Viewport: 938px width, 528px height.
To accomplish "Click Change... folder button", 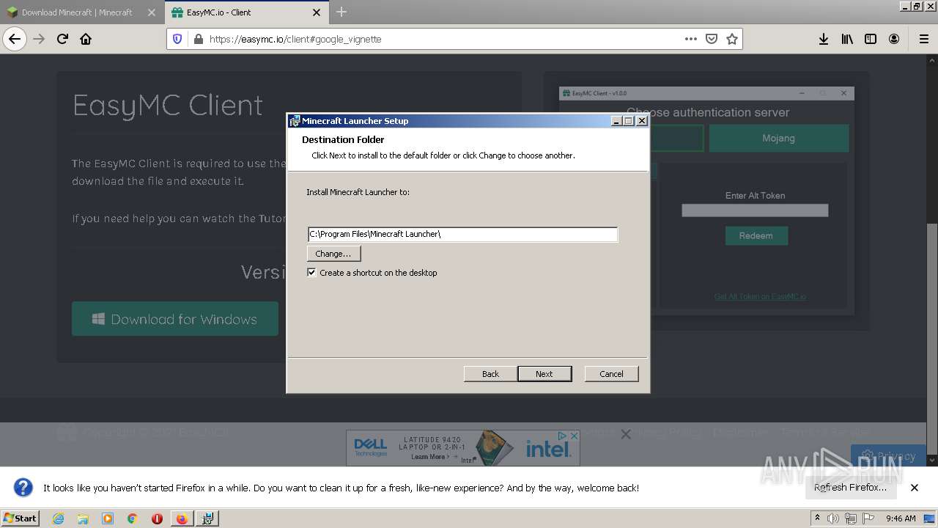I will coord(333,253).
